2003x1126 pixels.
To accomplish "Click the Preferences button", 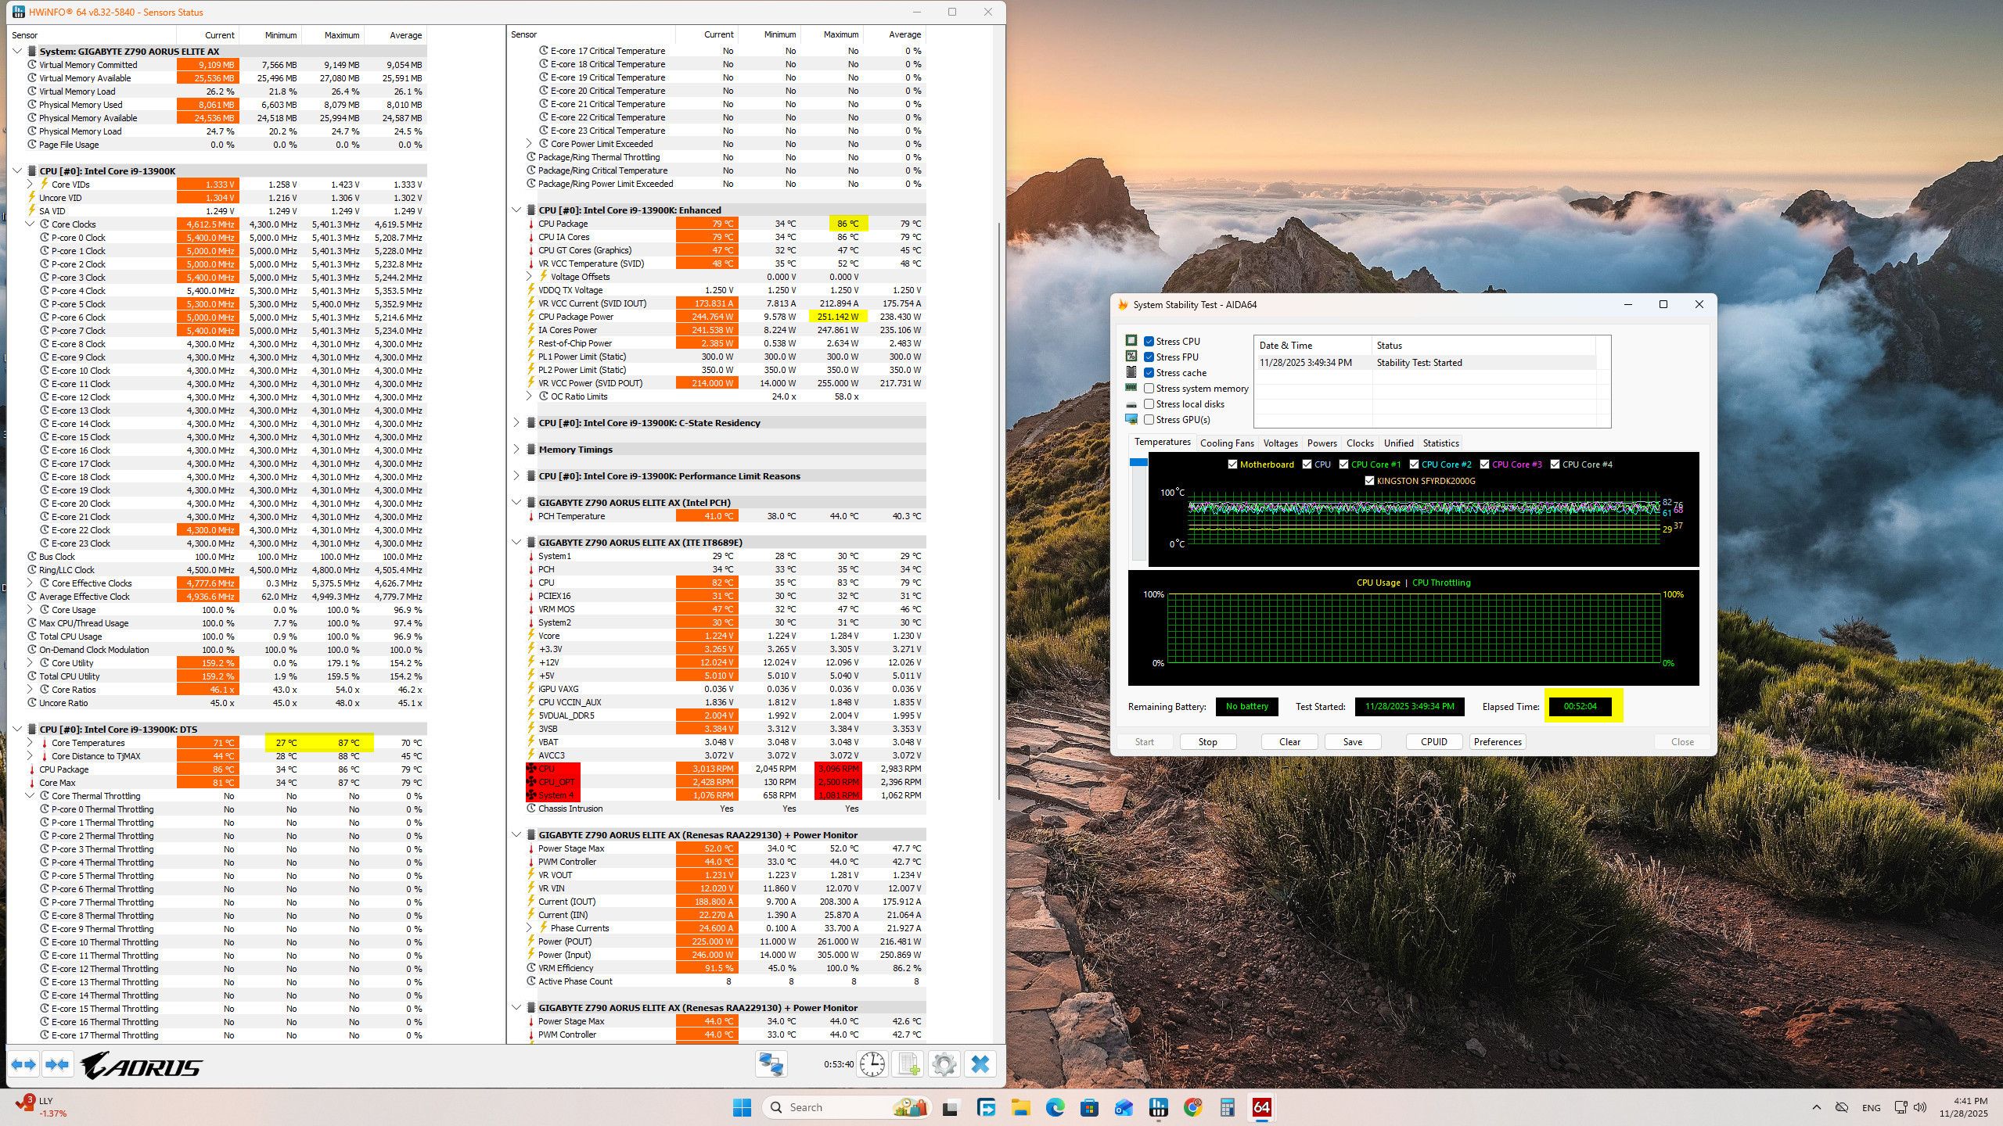I will coord(1497,742).
